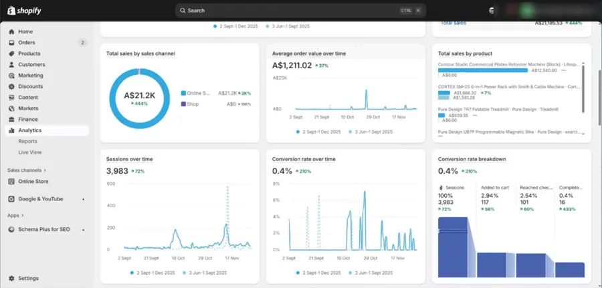Click the Home icon in sidebar
Screen dimensions: 602x288
click(x=11, y=32)
